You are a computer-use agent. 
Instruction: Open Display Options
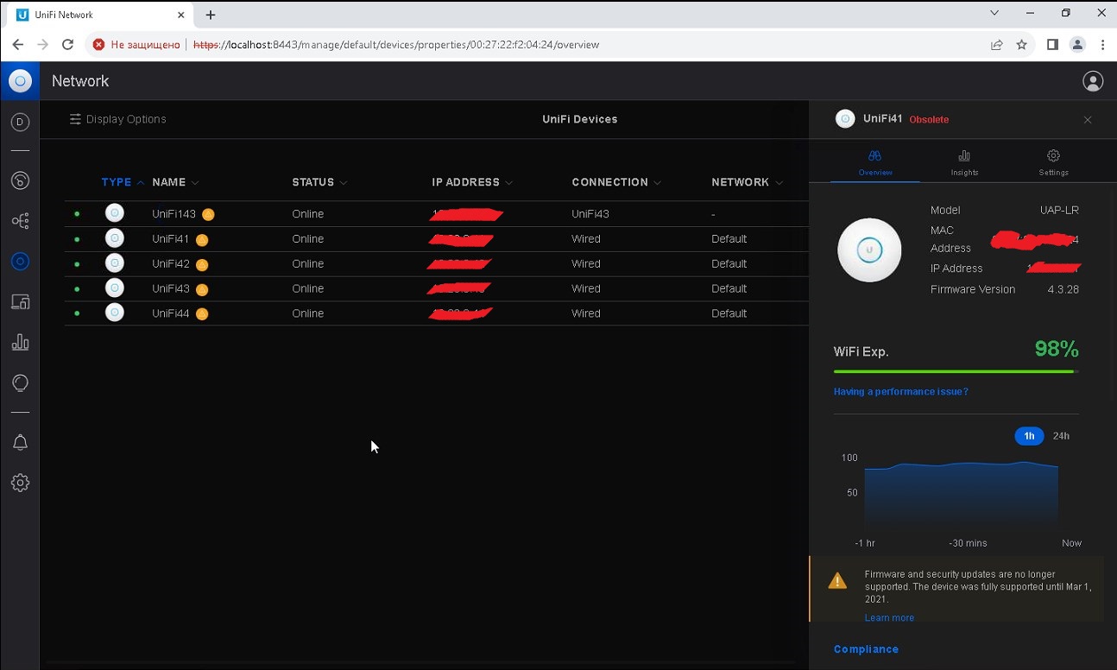[x=117, y=119]
